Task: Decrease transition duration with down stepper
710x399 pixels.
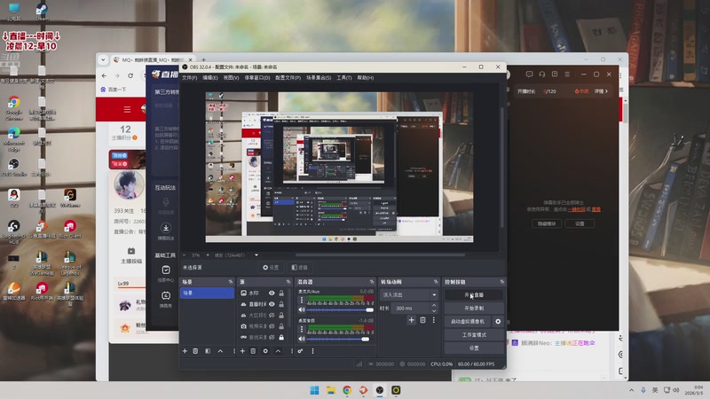Action: [x=434, y=311]
